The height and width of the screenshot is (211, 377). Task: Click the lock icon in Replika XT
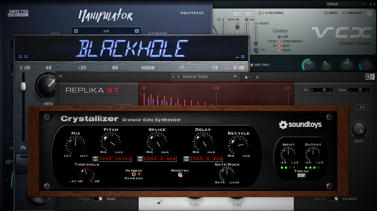(x=159, y=203)
